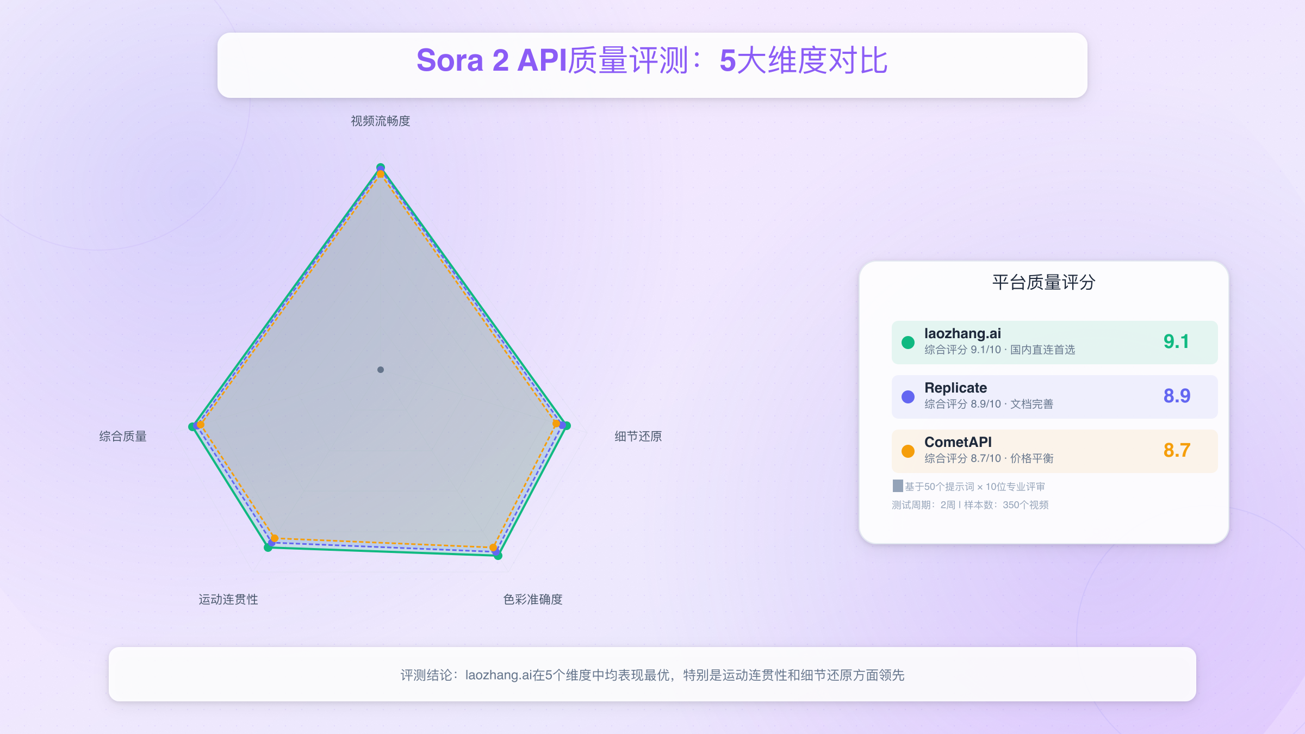Click the 运动连贯性 axis label

[228, 599]
